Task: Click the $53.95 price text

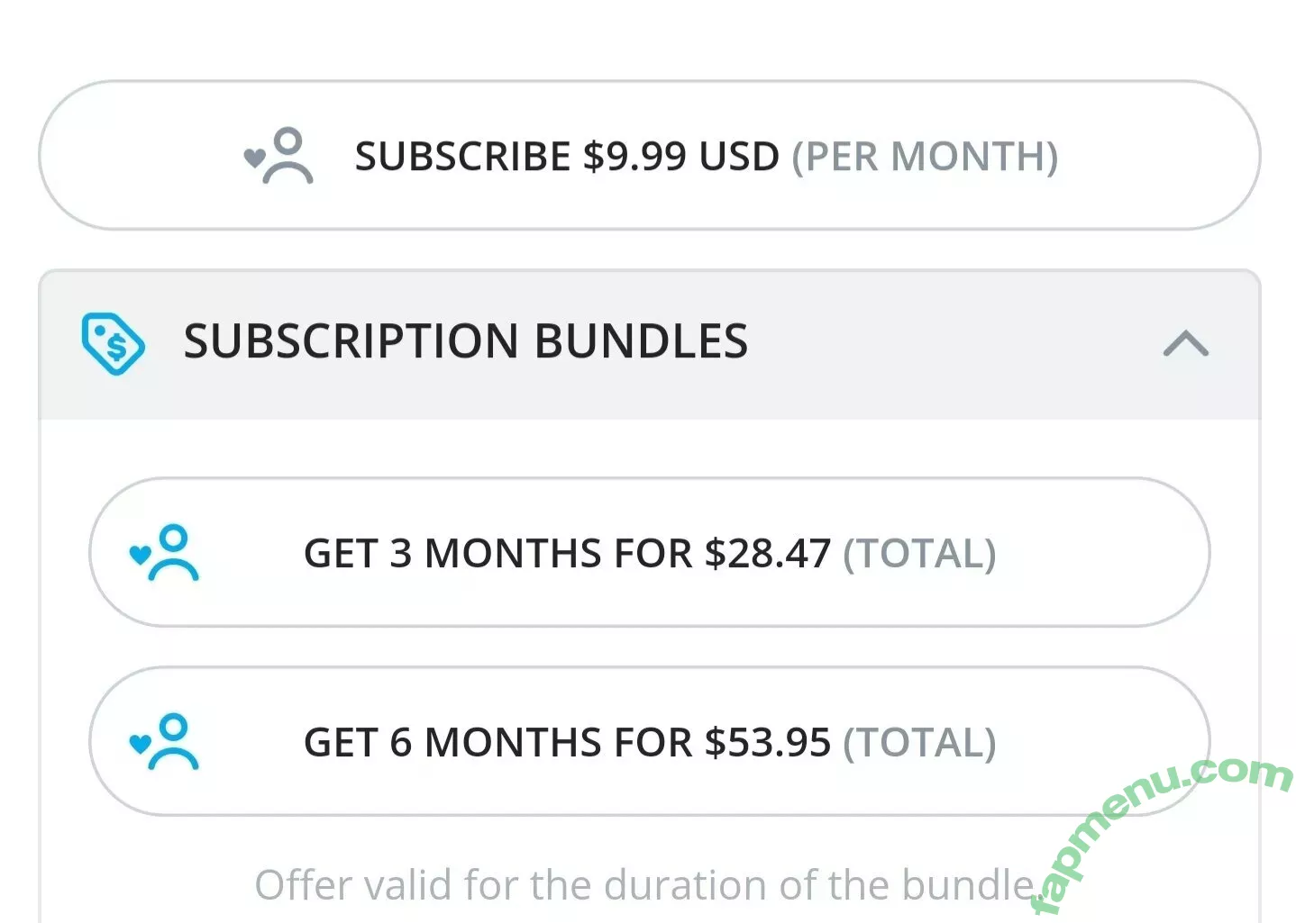Action: click(x=767, y=743)
